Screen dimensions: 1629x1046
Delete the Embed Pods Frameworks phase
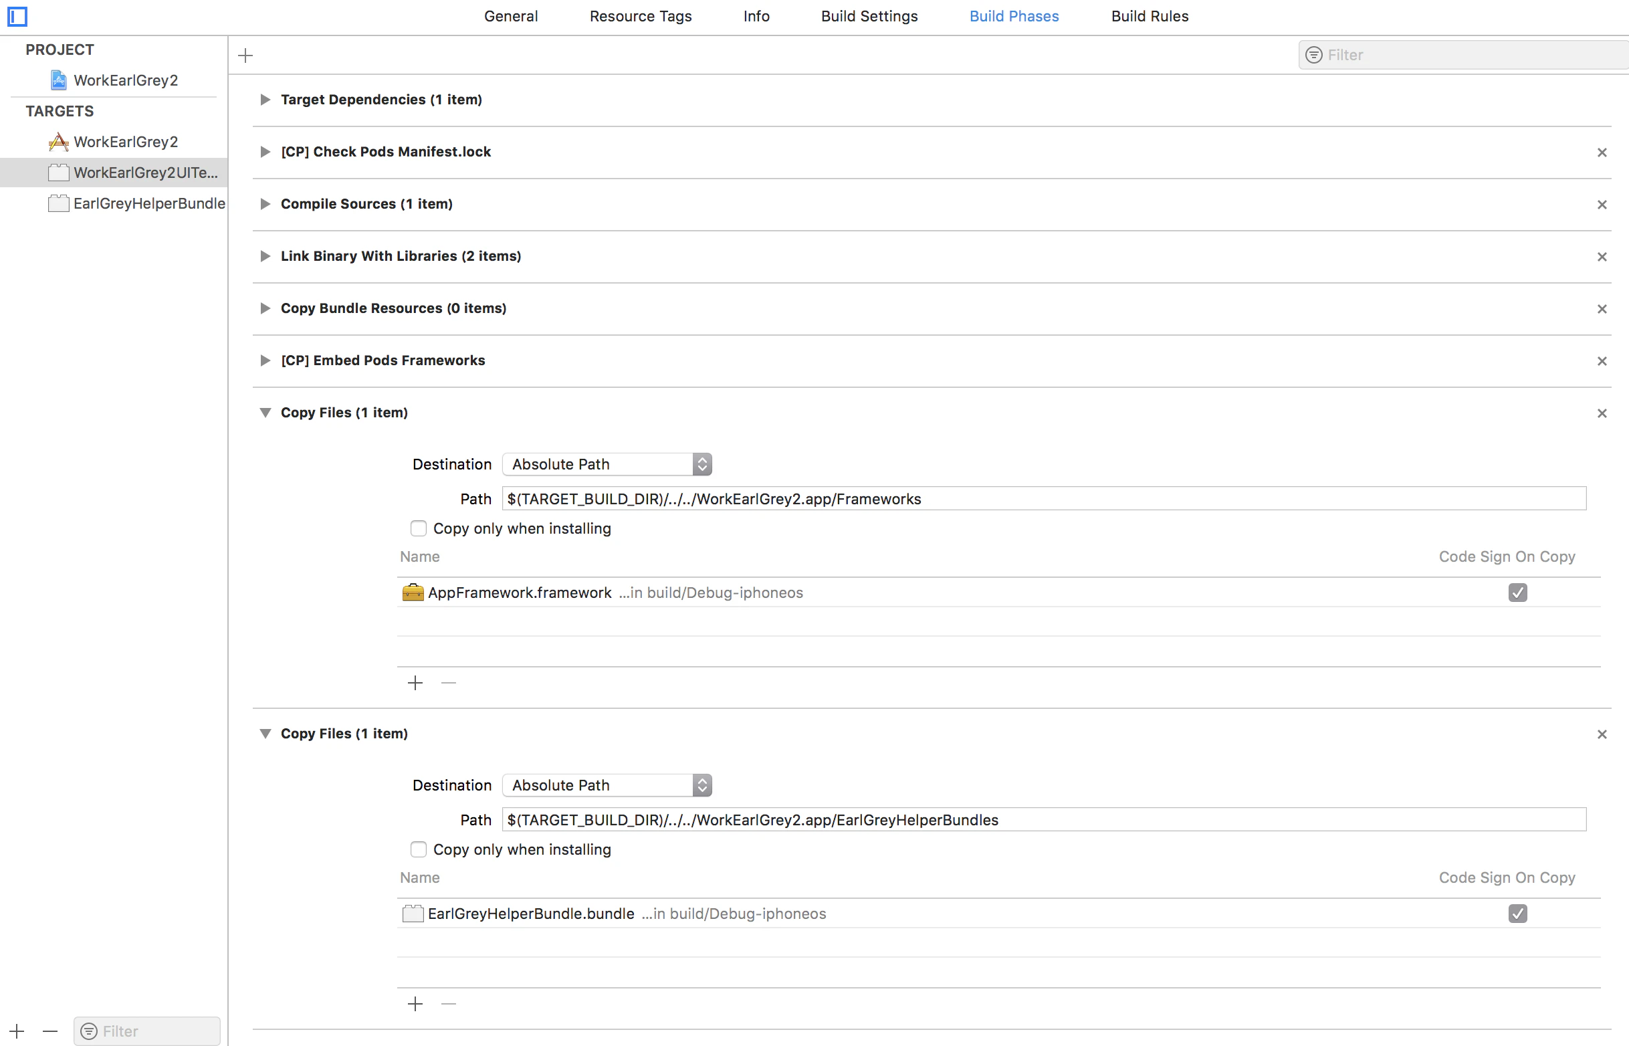coord(1602,361)
